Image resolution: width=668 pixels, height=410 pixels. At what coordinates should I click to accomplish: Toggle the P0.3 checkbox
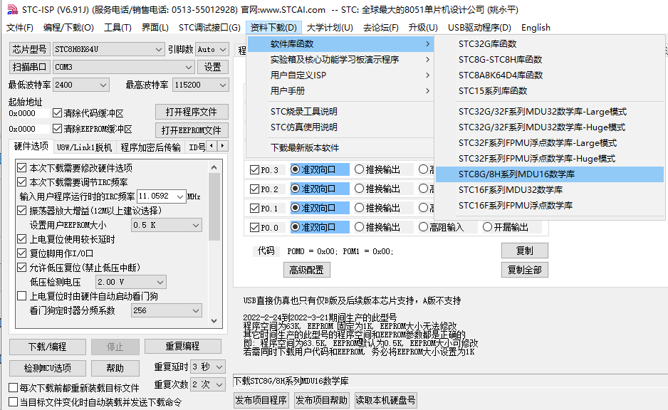coord(254,170)
